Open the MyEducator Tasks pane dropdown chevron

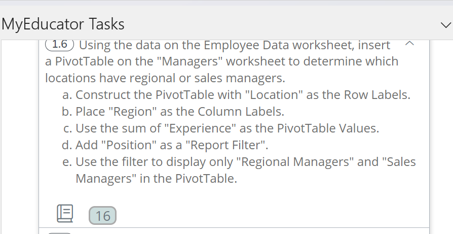point(445,24)
